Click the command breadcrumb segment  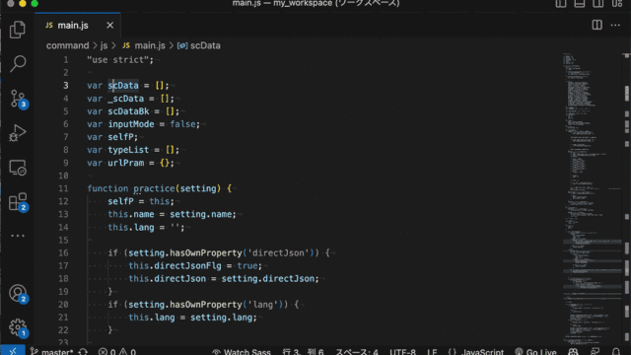tap(67, 45)
